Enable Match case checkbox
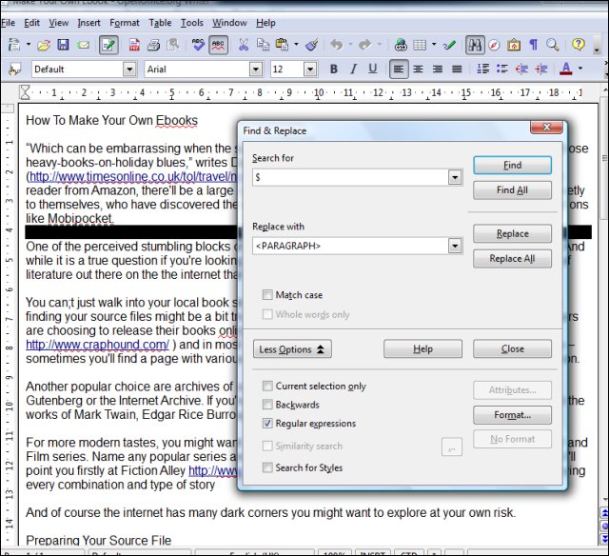Image resolution: width=609 pixels, height=556 pixels. click(267, 295)
